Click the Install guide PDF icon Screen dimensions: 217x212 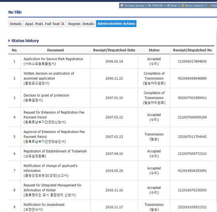(122, 6)
